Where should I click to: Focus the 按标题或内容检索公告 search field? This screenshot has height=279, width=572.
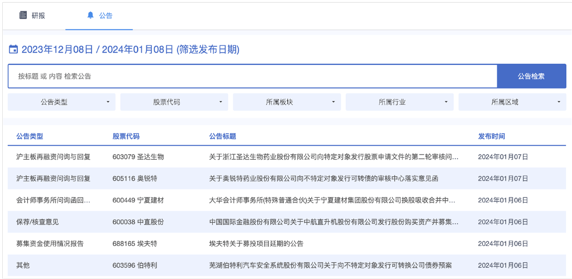(x=252, y=76)
